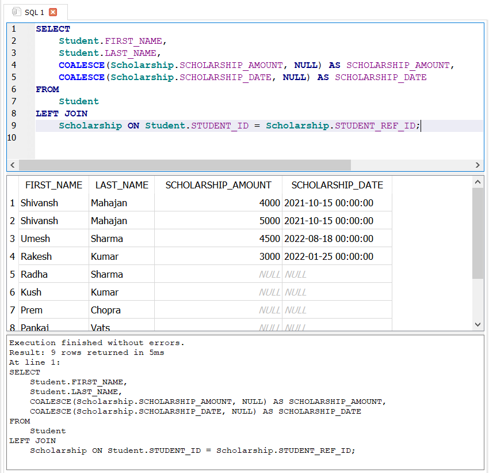Click the 'Rakesh' first name cell
The image size is (489, 473).
(x=54, y=256)
